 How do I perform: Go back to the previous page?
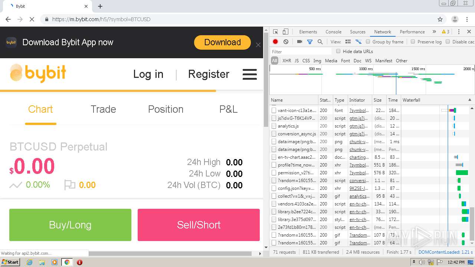[x=8, y=19]
